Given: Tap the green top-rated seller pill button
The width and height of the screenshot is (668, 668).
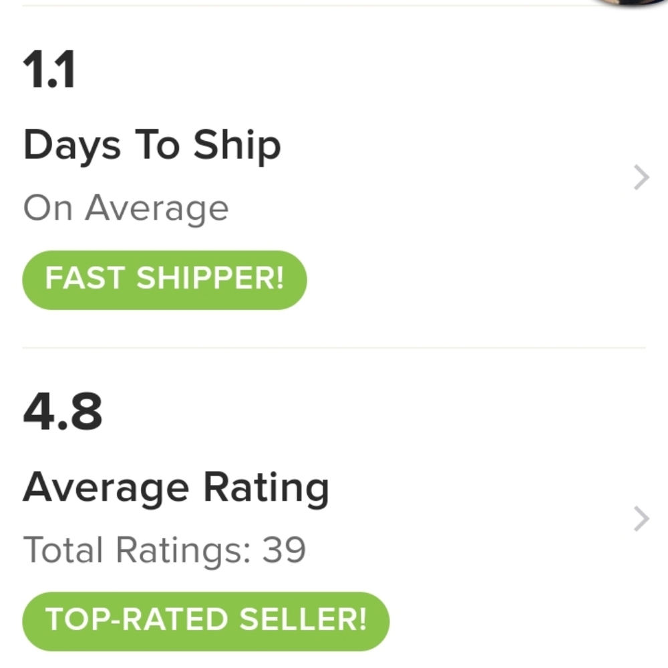Looking at the screenshot, I should click(206, 621).
